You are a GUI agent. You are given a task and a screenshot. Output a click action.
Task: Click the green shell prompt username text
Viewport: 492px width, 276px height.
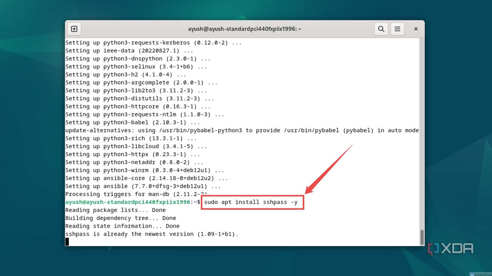coord(128,202)
